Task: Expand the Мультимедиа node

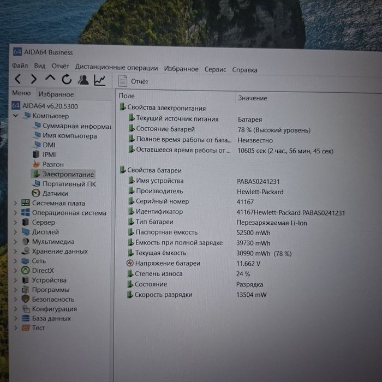Action: (x=15, y=242)
